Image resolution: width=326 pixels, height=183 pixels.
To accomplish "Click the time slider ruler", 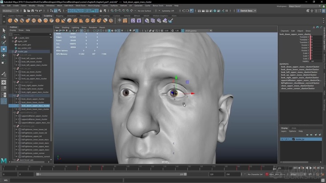I will click(134, 168).
